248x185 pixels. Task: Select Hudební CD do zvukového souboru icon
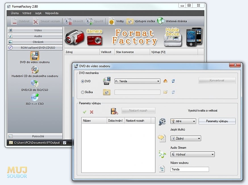pos(35,70)
